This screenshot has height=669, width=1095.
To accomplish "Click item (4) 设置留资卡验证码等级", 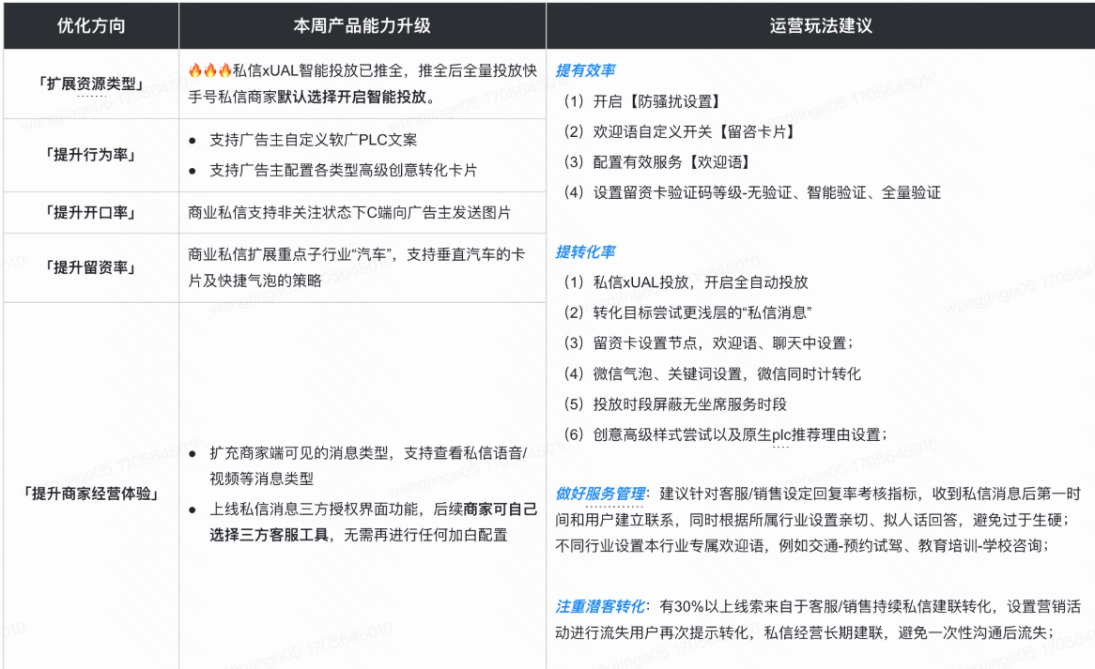I will pyautogui.click(x=752, y=192).
